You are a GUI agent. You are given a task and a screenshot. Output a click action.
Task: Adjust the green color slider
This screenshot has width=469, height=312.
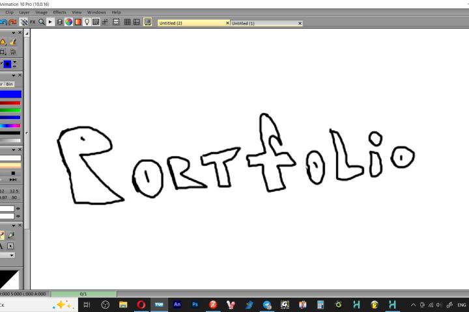point(10,110)
